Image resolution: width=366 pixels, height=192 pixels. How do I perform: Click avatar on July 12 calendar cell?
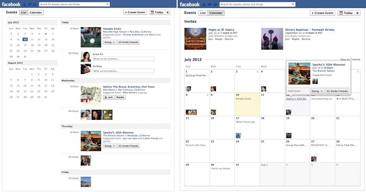pos(289,112)
